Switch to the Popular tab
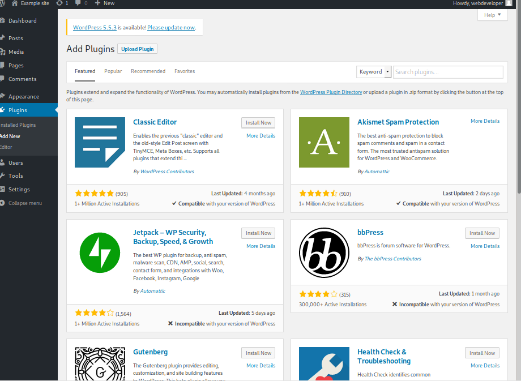Viewport: 521px width, 381px height. pos(113,71)
